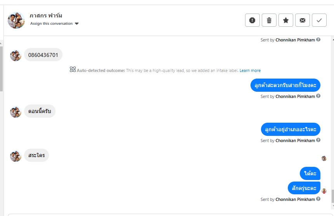Click help icon below ลูกค้าสะดวกรับสายกี่โมงคะ message
The height and width of the screenshot is (216, 334).
[318, 96]
